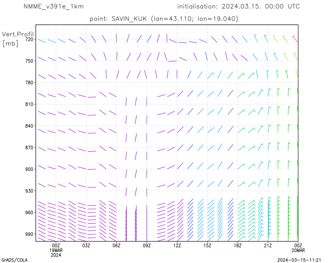
Task: Click the GrADS/COLA credit text
Action: (14, 260)
